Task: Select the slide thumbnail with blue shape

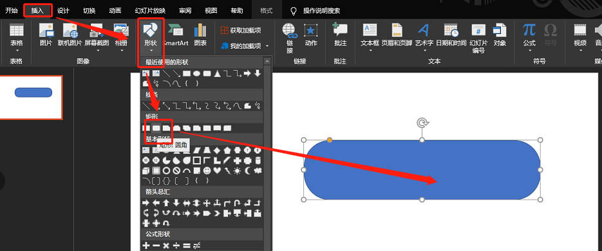Action: tap(31, 98)
